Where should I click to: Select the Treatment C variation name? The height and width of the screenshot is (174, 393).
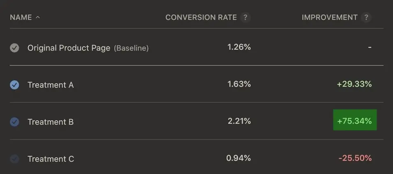pos(51,159)
